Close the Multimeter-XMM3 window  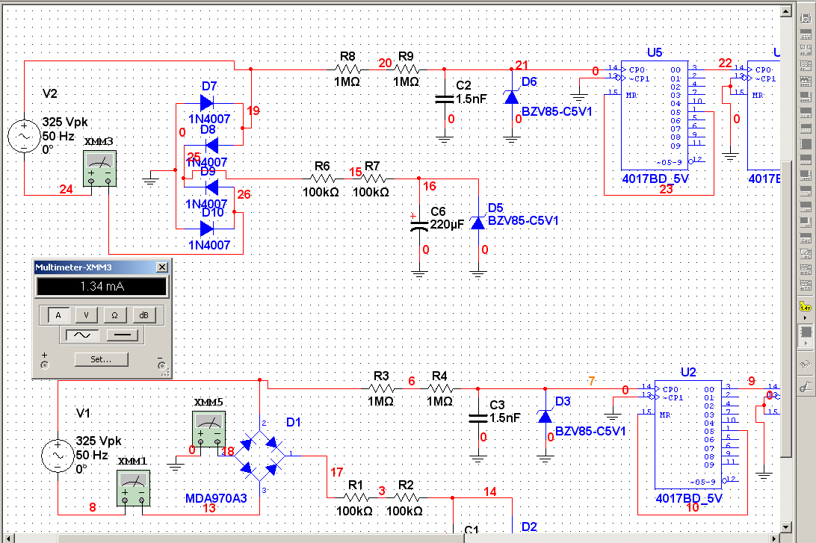click(162, 267)
